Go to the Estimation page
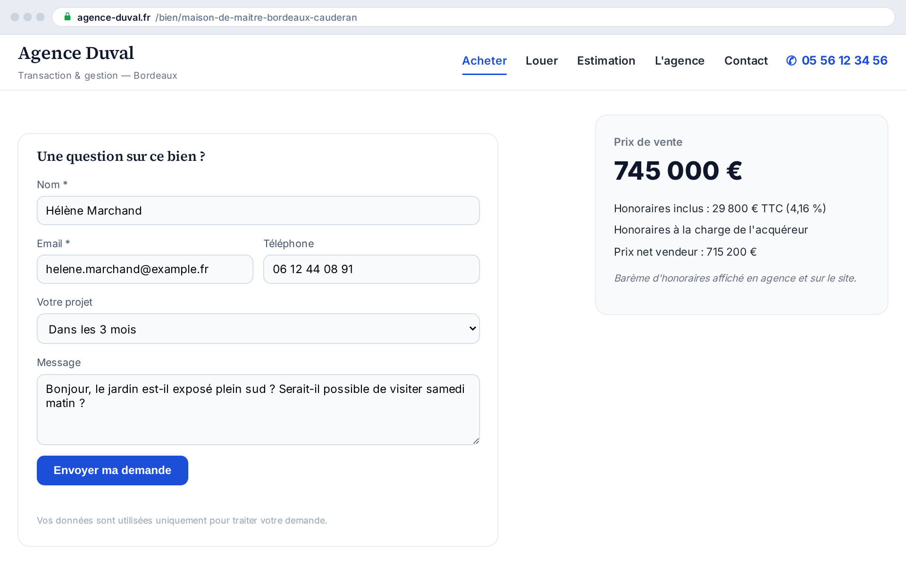Viewport: 906px width, 566px height. [x=606, y=60]
